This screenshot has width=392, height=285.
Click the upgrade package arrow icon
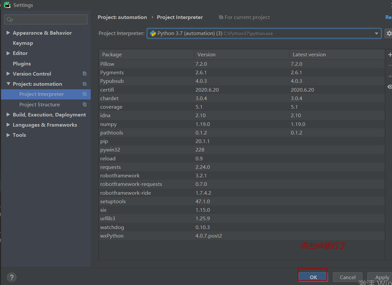389,76
